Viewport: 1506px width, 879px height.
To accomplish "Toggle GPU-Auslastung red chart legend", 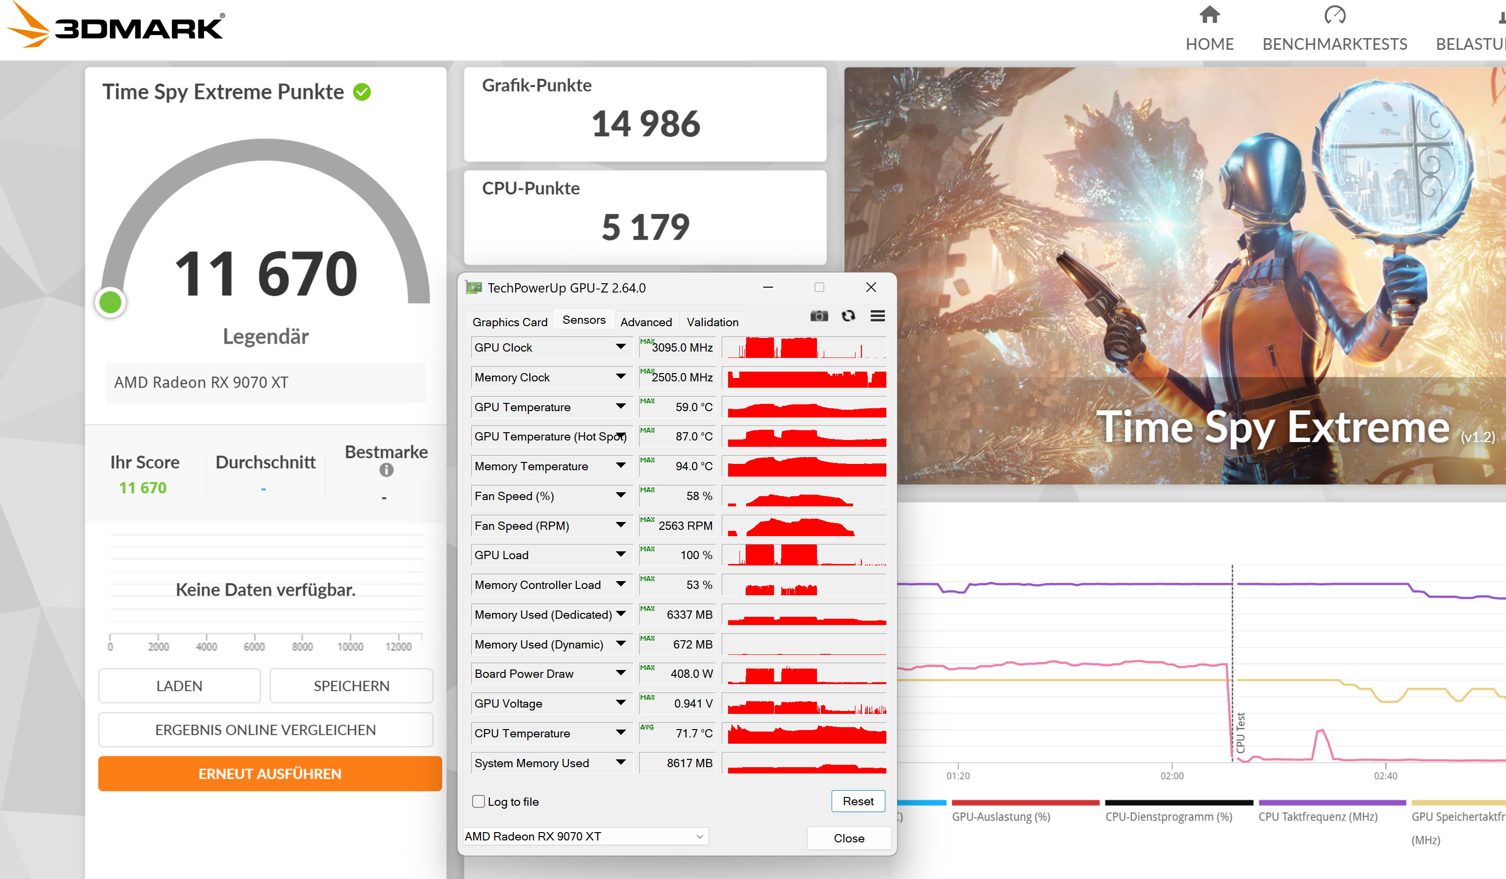I will (1001, 816).
